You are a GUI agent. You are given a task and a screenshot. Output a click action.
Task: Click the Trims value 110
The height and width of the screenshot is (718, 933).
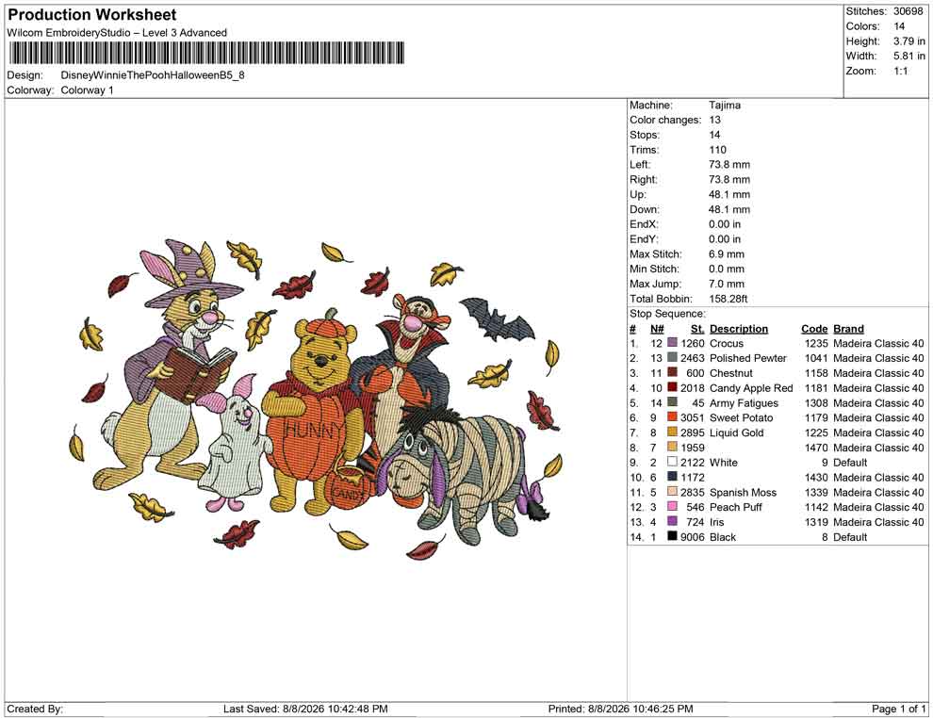pyautogui.click(x=717, y=149)
